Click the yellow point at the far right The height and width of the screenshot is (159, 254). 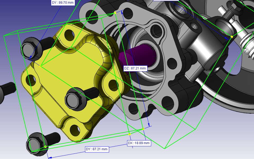pos(232,37)
